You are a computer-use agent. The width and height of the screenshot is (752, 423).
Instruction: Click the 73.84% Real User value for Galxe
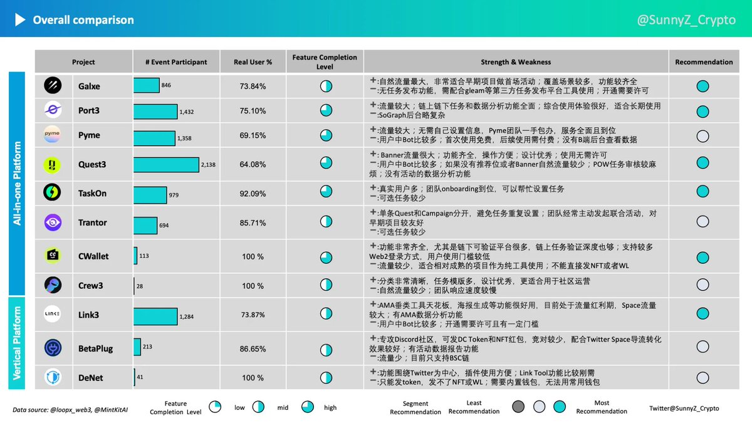(253, 86)
